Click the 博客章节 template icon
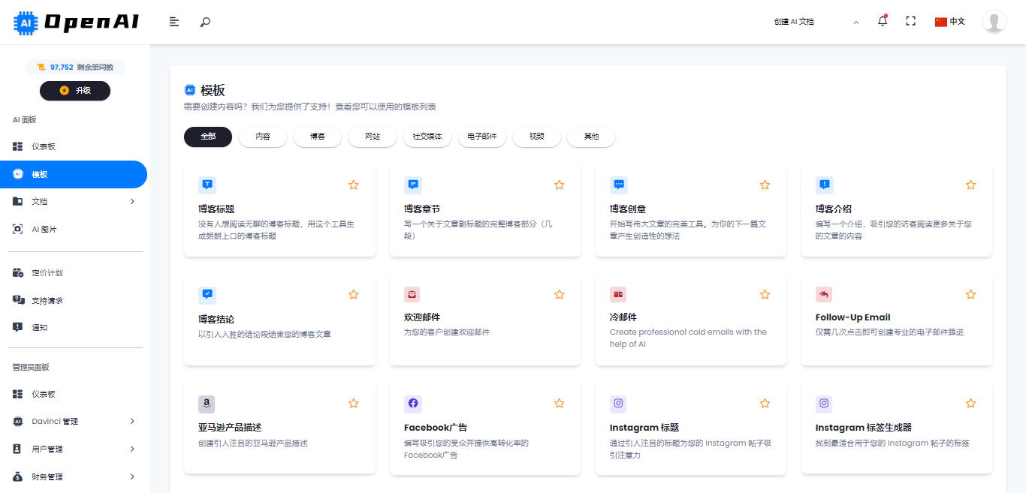Image resolution: width=1026 pixels, height=493 pixels. (413, 185)
